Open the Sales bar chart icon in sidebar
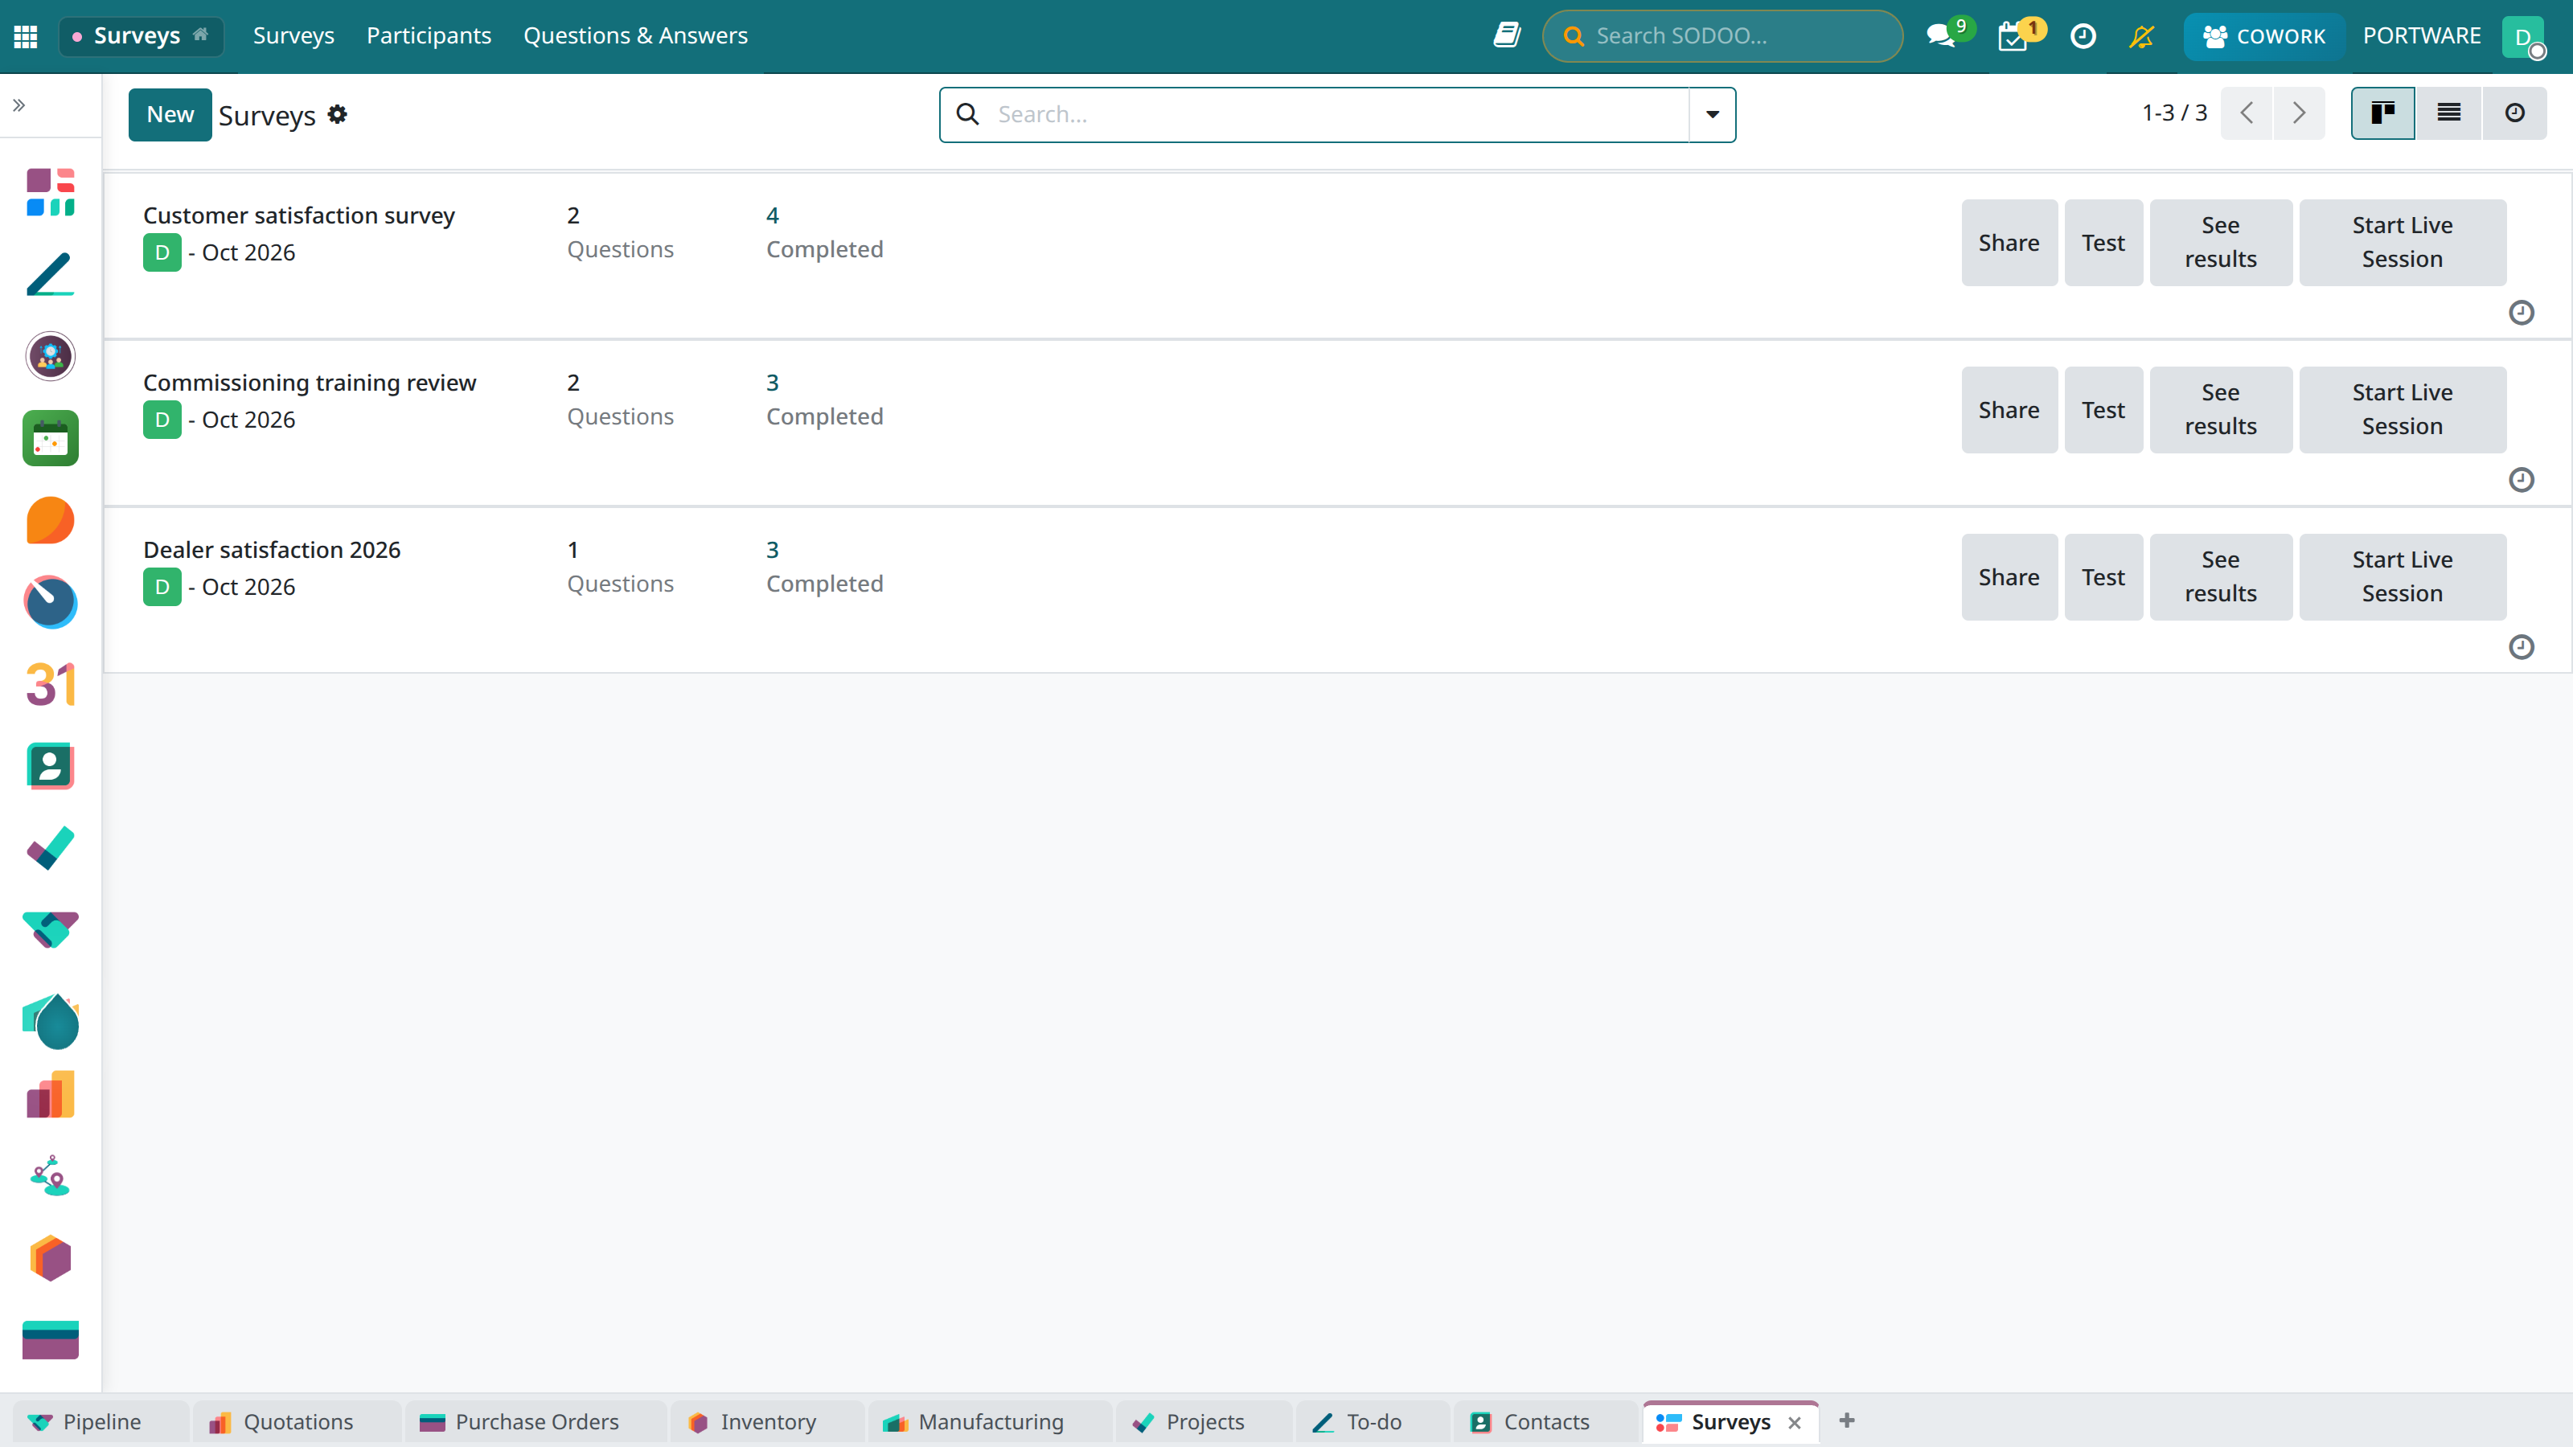 click(x=50, y=1096)
